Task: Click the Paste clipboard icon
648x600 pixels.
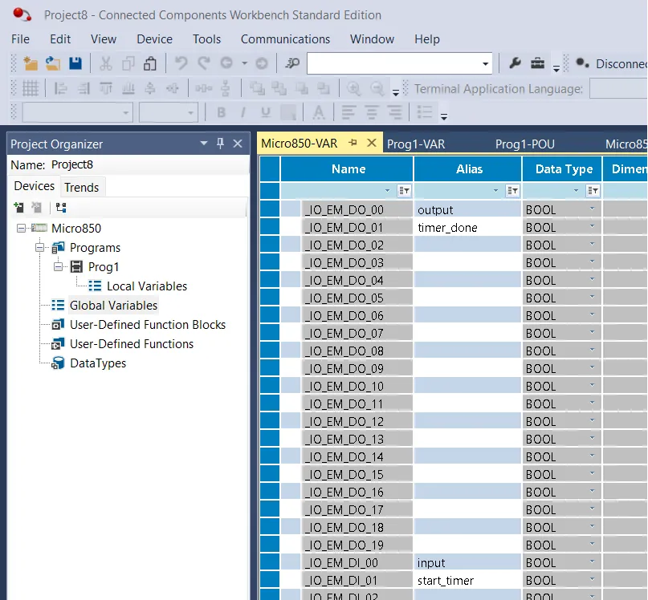Action: coord(150,63)
